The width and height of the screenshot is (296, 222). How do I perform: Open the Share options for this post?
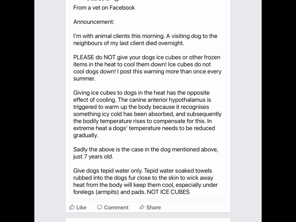(150, 207)
